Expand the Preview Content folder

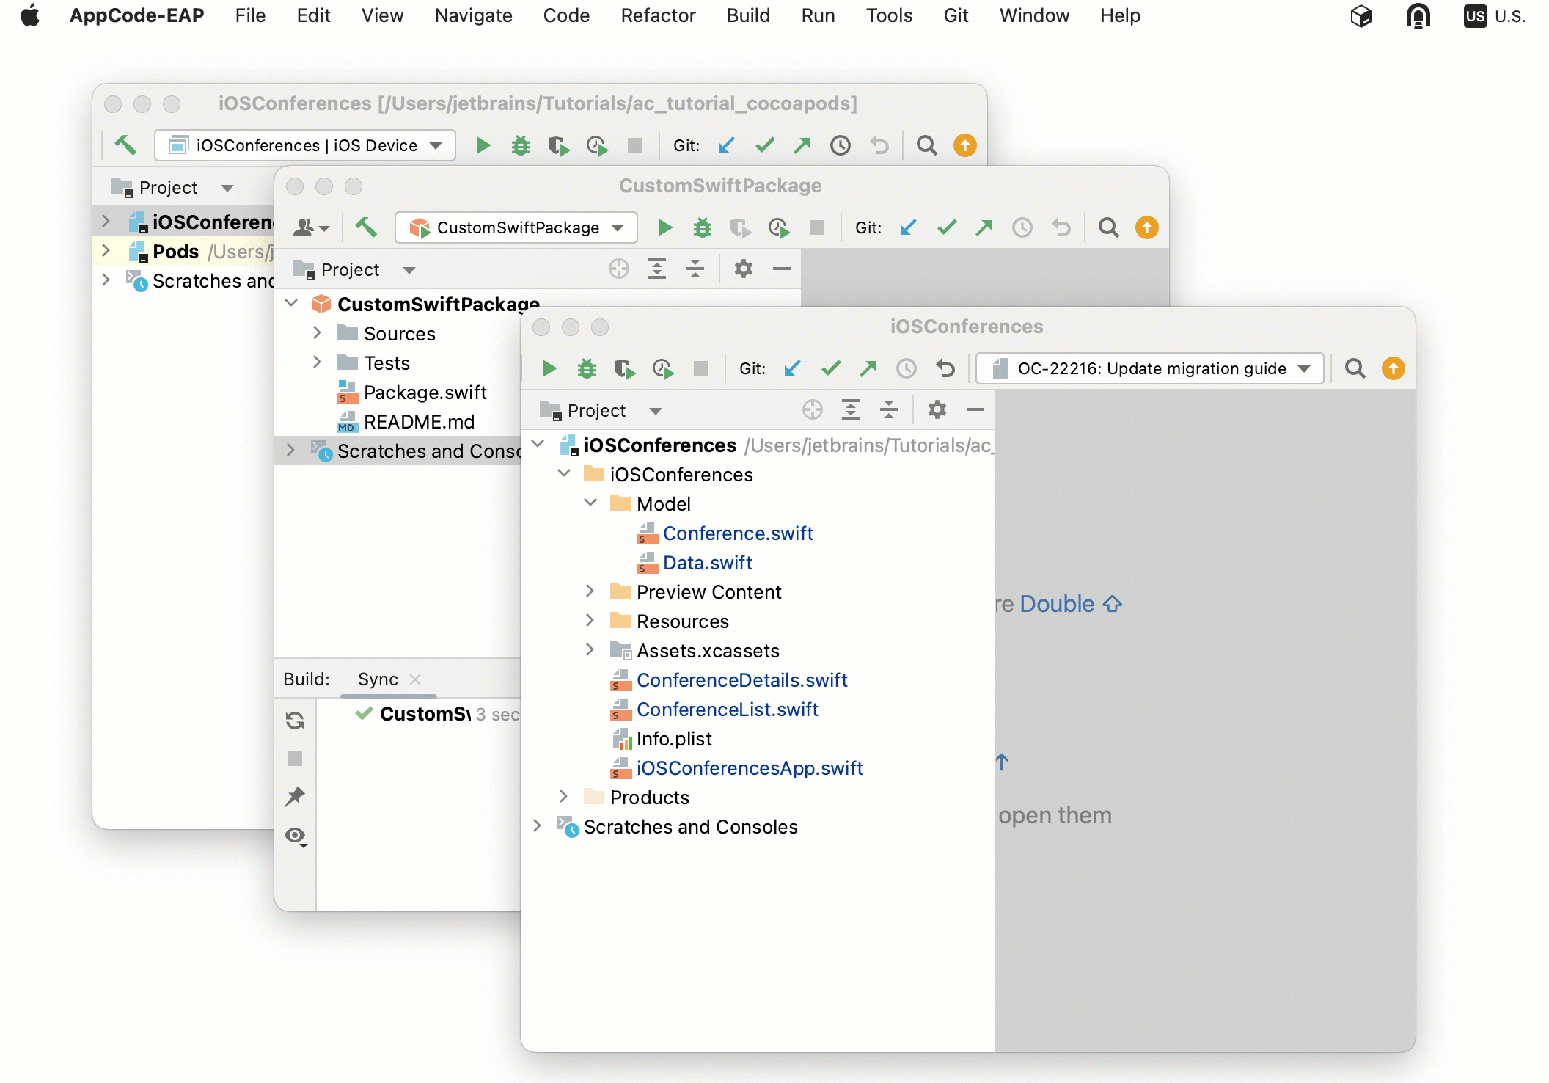click(x=590, y=591)
